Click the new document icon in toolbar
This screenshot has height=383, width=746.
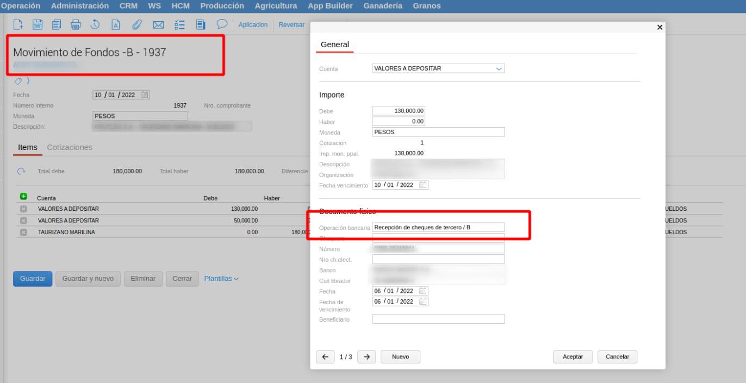[x=18, y=24]
